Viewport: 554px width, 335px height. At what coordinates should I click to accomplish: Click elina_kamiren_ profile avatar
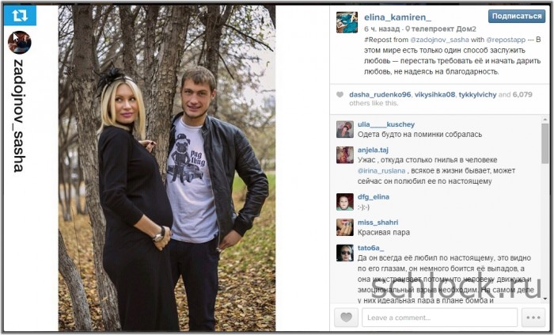pyautogui.click(x=347, y=22)
